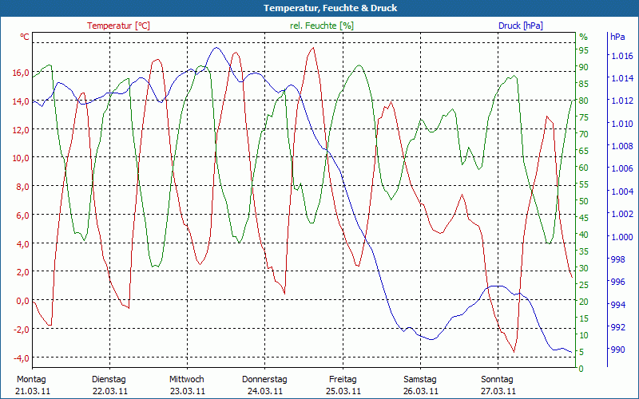639x399 pixels.
Task: Click the '1.006' pressure axis value
Action: tap(622, 169)
